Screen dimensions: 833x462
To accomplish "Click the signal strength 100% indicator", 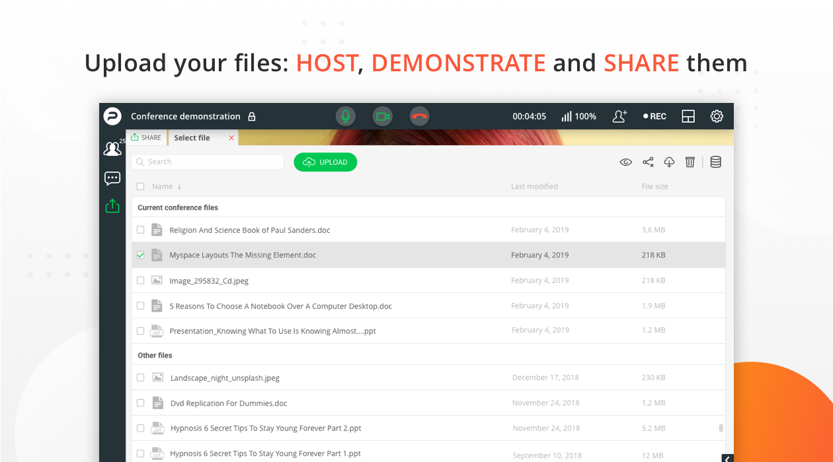I will coord(578,116).
